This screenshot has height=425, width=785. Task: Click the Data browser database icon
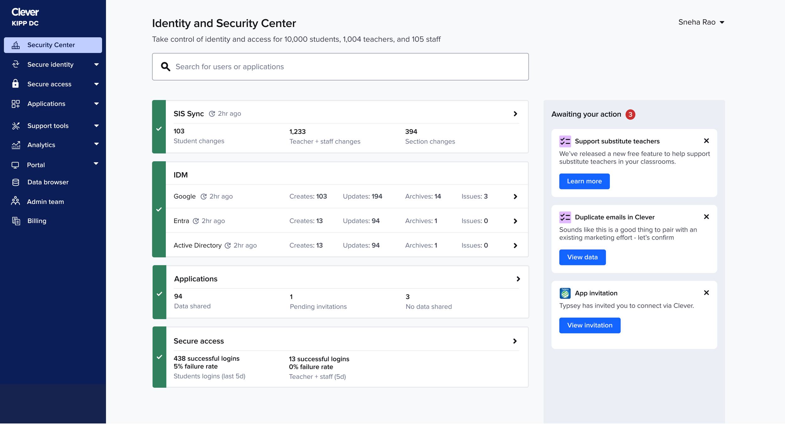point(15,183)
